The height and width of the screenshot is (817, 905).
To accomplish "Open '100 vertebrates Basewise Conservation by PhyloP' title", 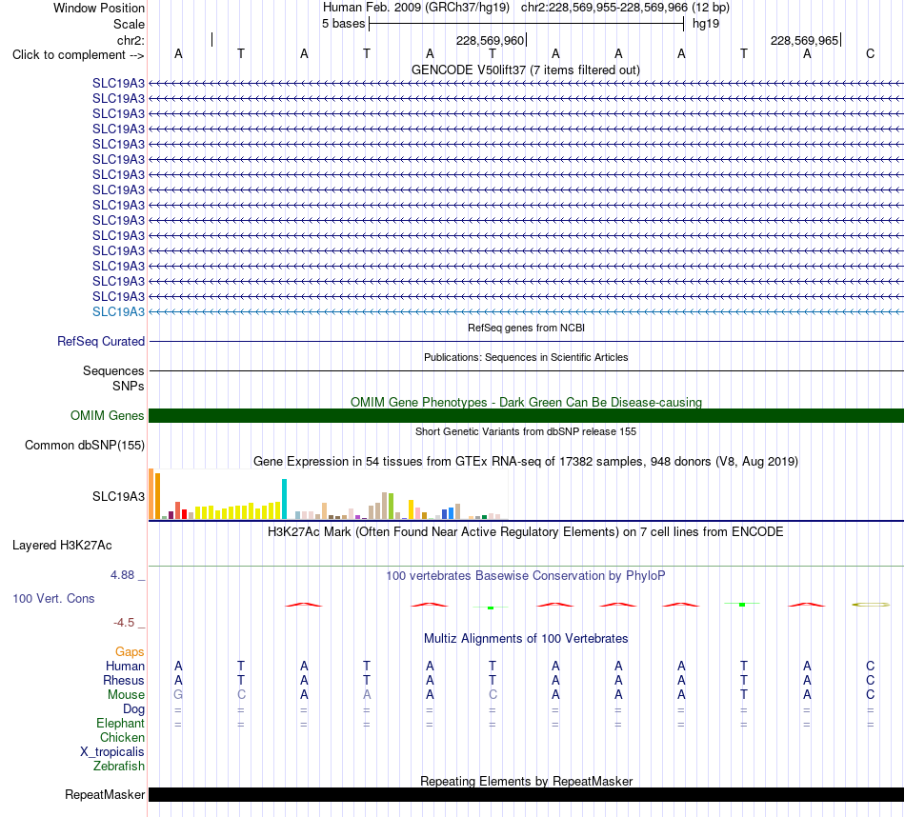I will [x=526, y=576].
